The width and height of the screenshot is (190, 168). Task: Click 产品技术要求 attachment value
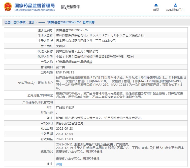tap(65, 108)
